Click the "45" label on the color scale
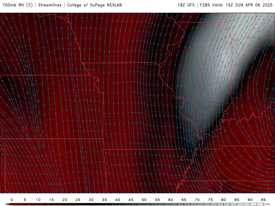Screen dimensions: 275x206 131,200
